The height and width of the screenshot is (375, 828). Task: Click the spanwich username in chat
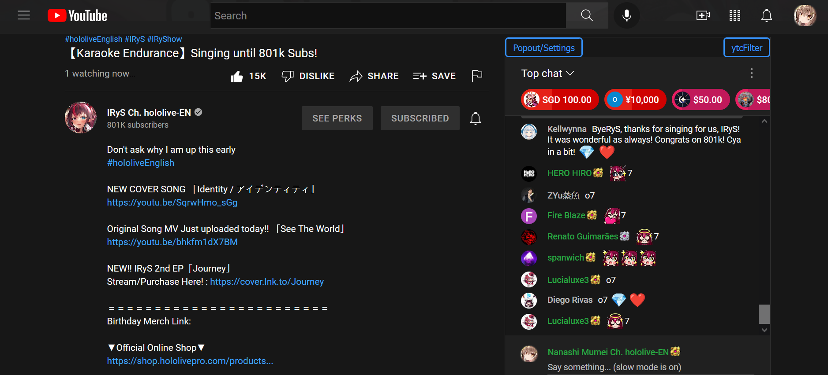(x=566, y=257)
